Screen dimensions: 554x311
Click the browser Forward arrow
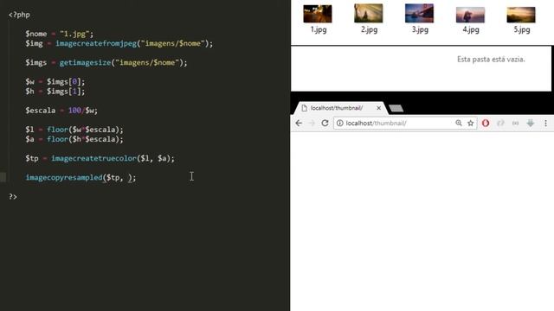click(312, 123)
